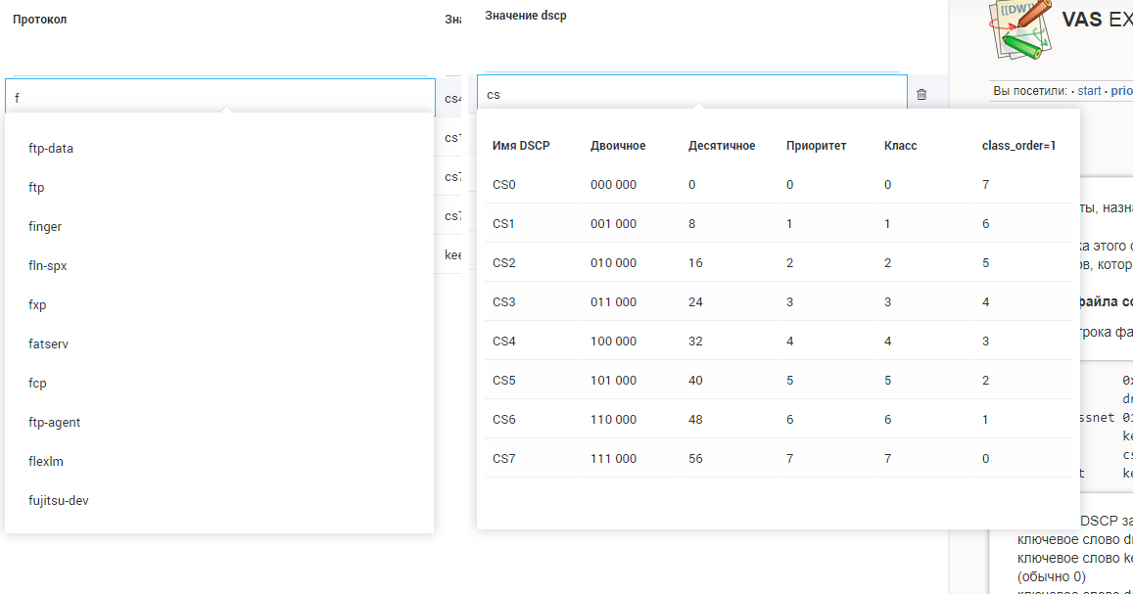
Task: Select CS4 row in DSCP table
Action: click(779, 341)
